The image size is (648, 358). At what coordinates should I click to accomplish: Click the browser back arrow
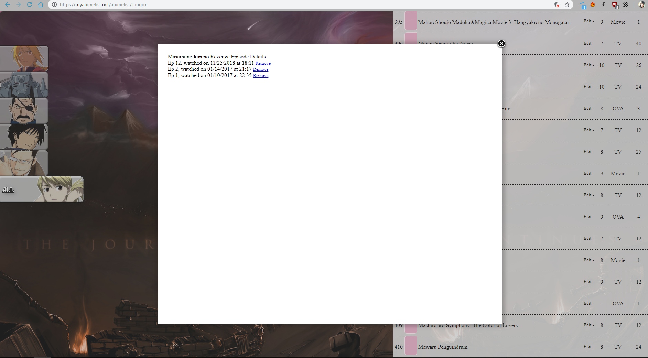coord(8,4)
